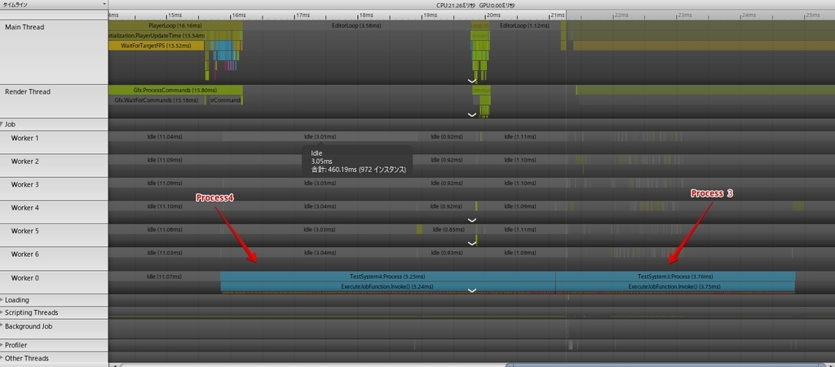The width and height of the screenshot is (835, 367).
Task: Select the Gfx.ProcessCommands (15.80ms) sample
Action: point(175,90)
